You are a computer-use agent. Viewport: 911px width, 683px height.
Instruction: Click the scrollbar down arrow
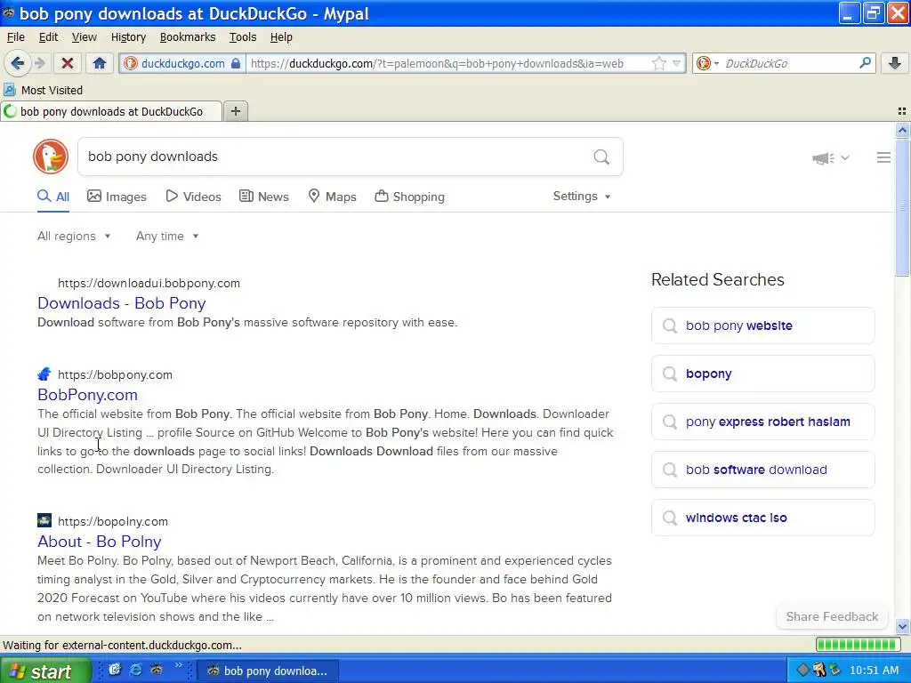pyautogui.click(x=902, y=627)
